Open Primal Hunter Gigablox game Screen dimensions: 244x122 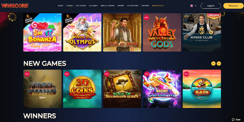point(43,89)
